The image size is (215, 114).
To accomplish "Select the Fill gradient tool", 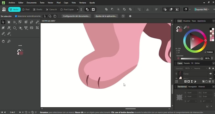I will pyautogui.click(x=3, y=28).
